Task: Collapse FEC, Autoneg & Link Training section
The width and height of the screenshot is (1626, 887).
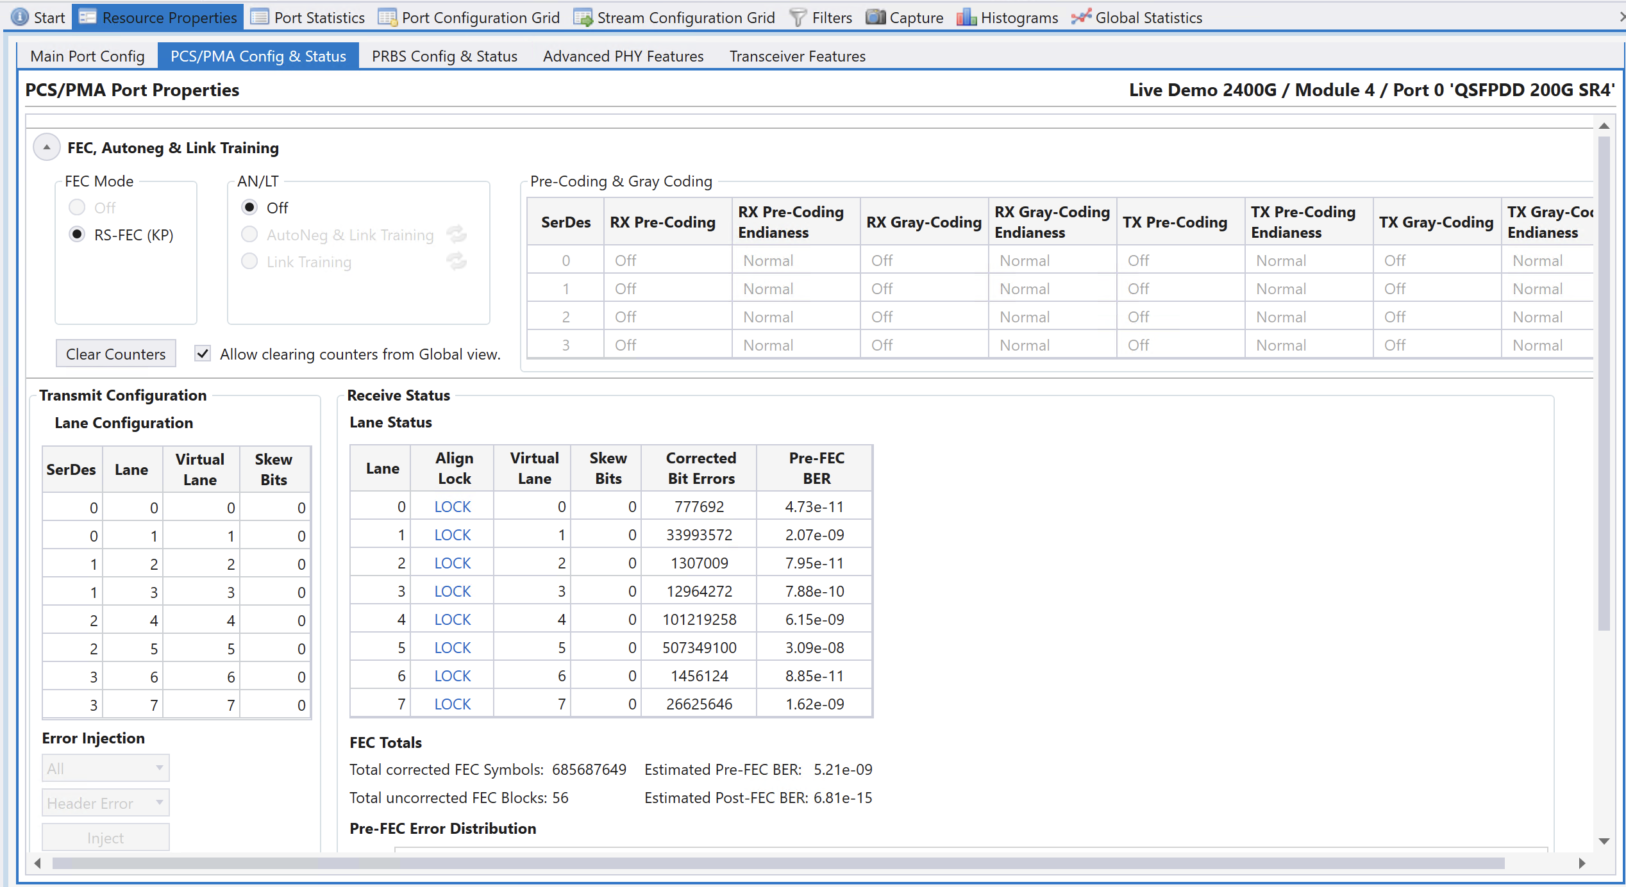Action: point(47,147)
